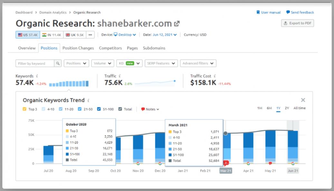Click the Jun 21 chart bar
This screenshot has height=191, width=334.
(293, 147)
